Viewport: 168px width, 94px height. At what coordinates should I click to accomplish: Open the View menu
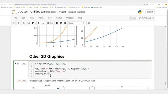31,18
